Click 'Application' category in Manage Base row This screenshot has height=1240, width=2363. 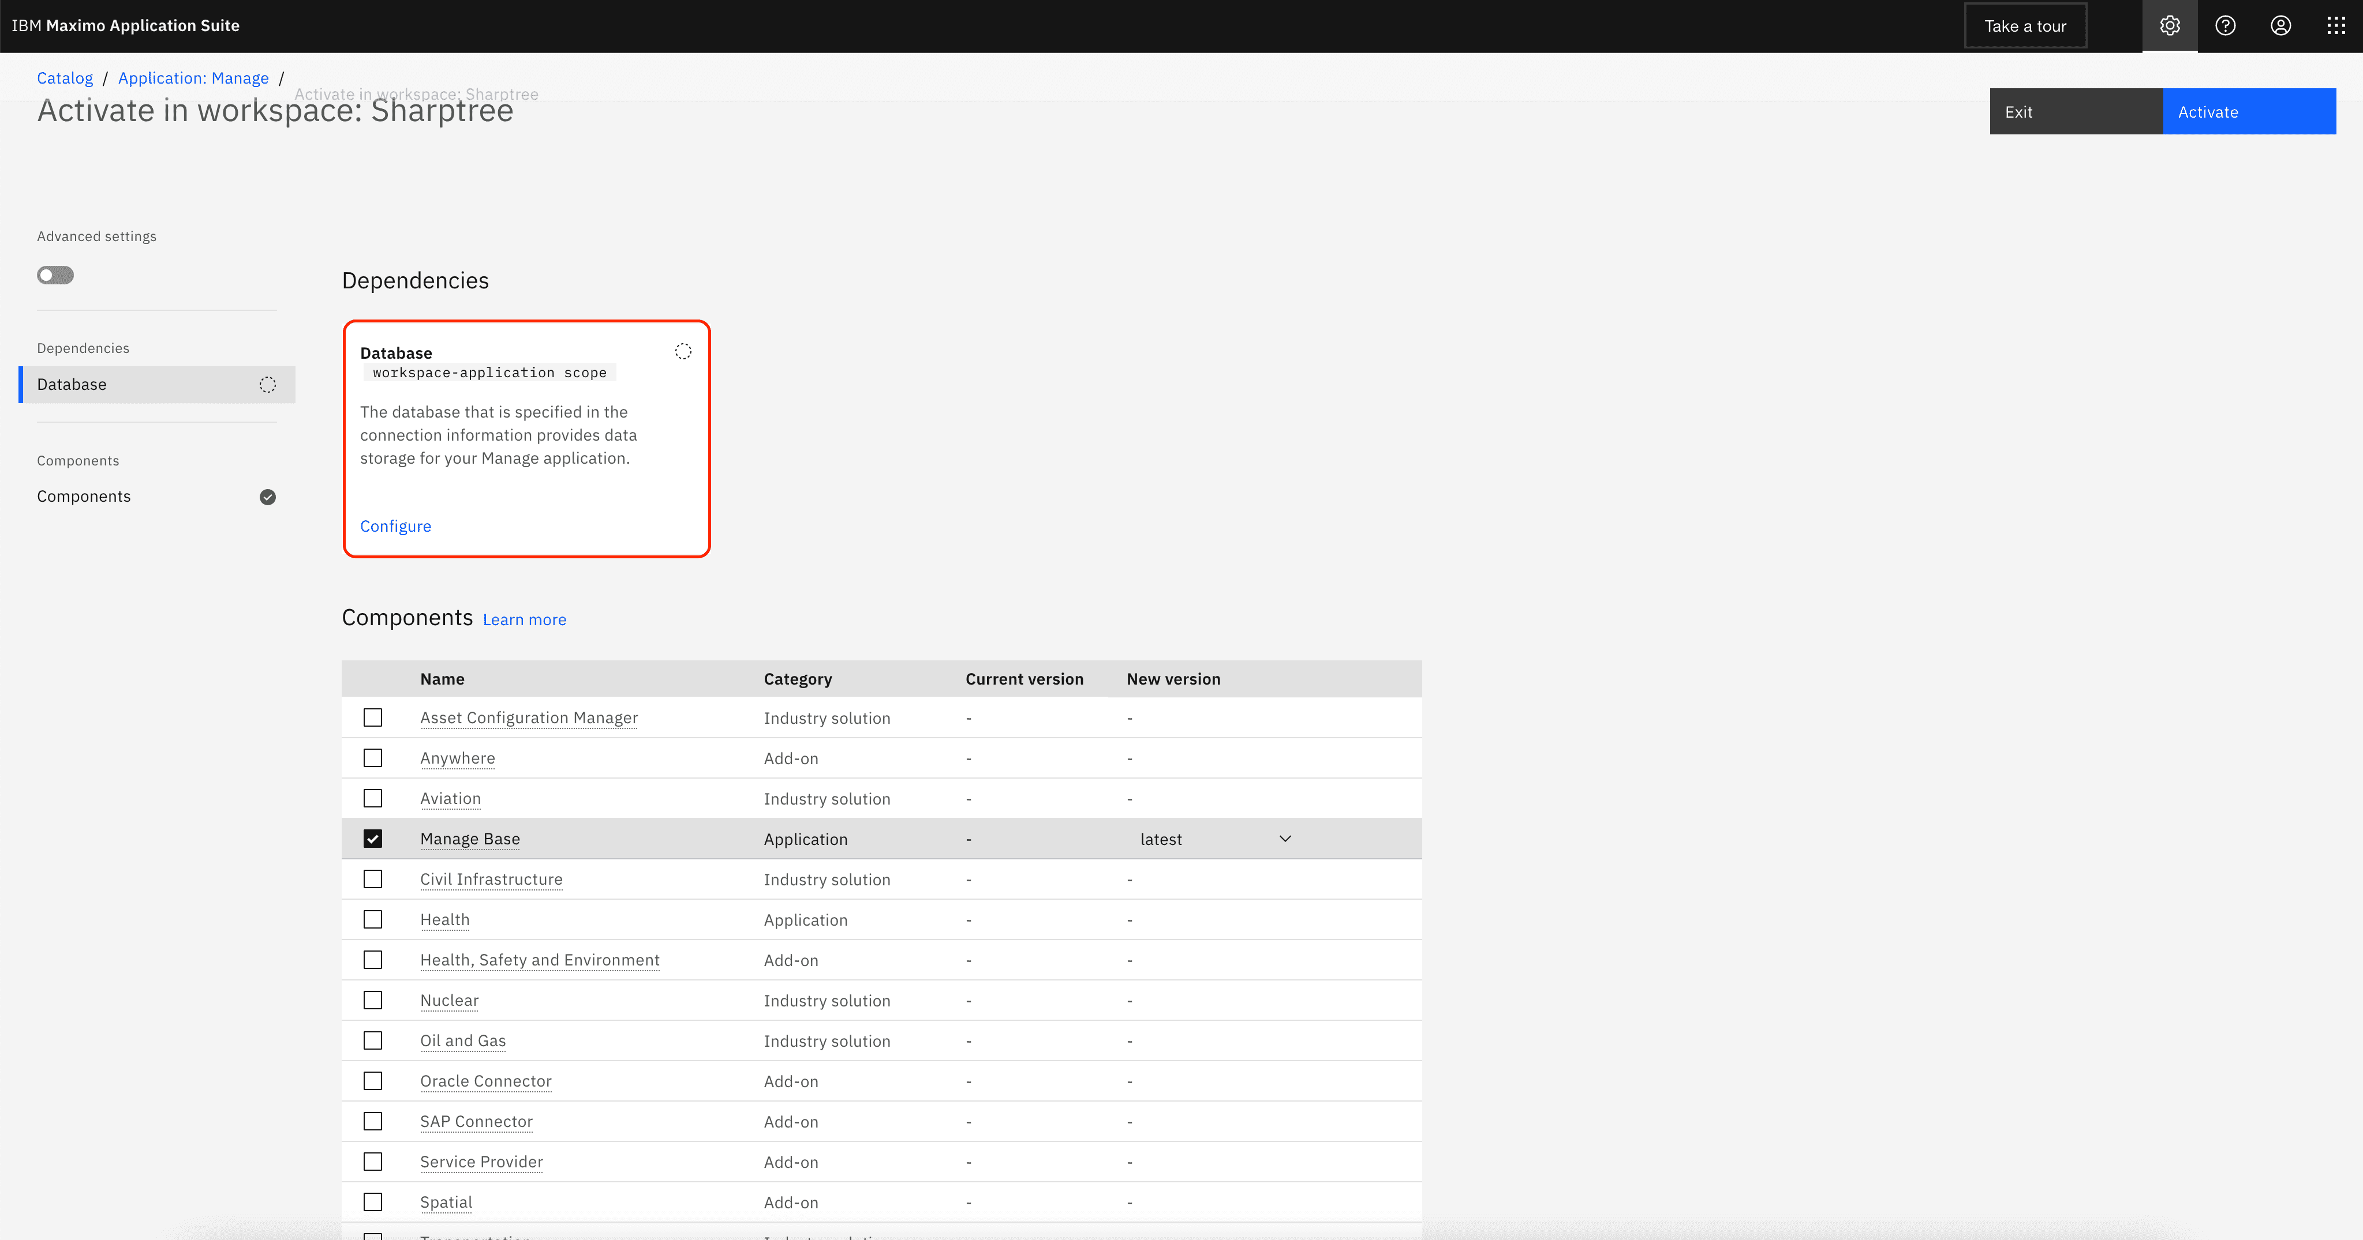(805, 839)
